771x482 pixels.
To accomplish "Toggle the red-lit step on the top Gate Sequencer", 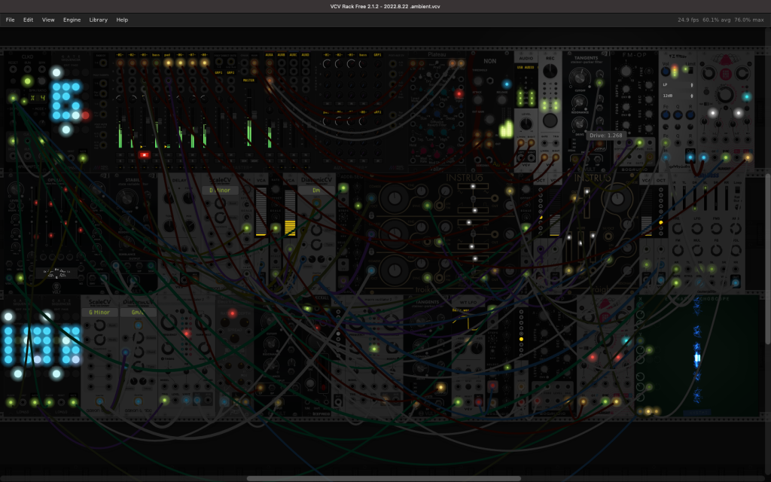I will [86, 115].
